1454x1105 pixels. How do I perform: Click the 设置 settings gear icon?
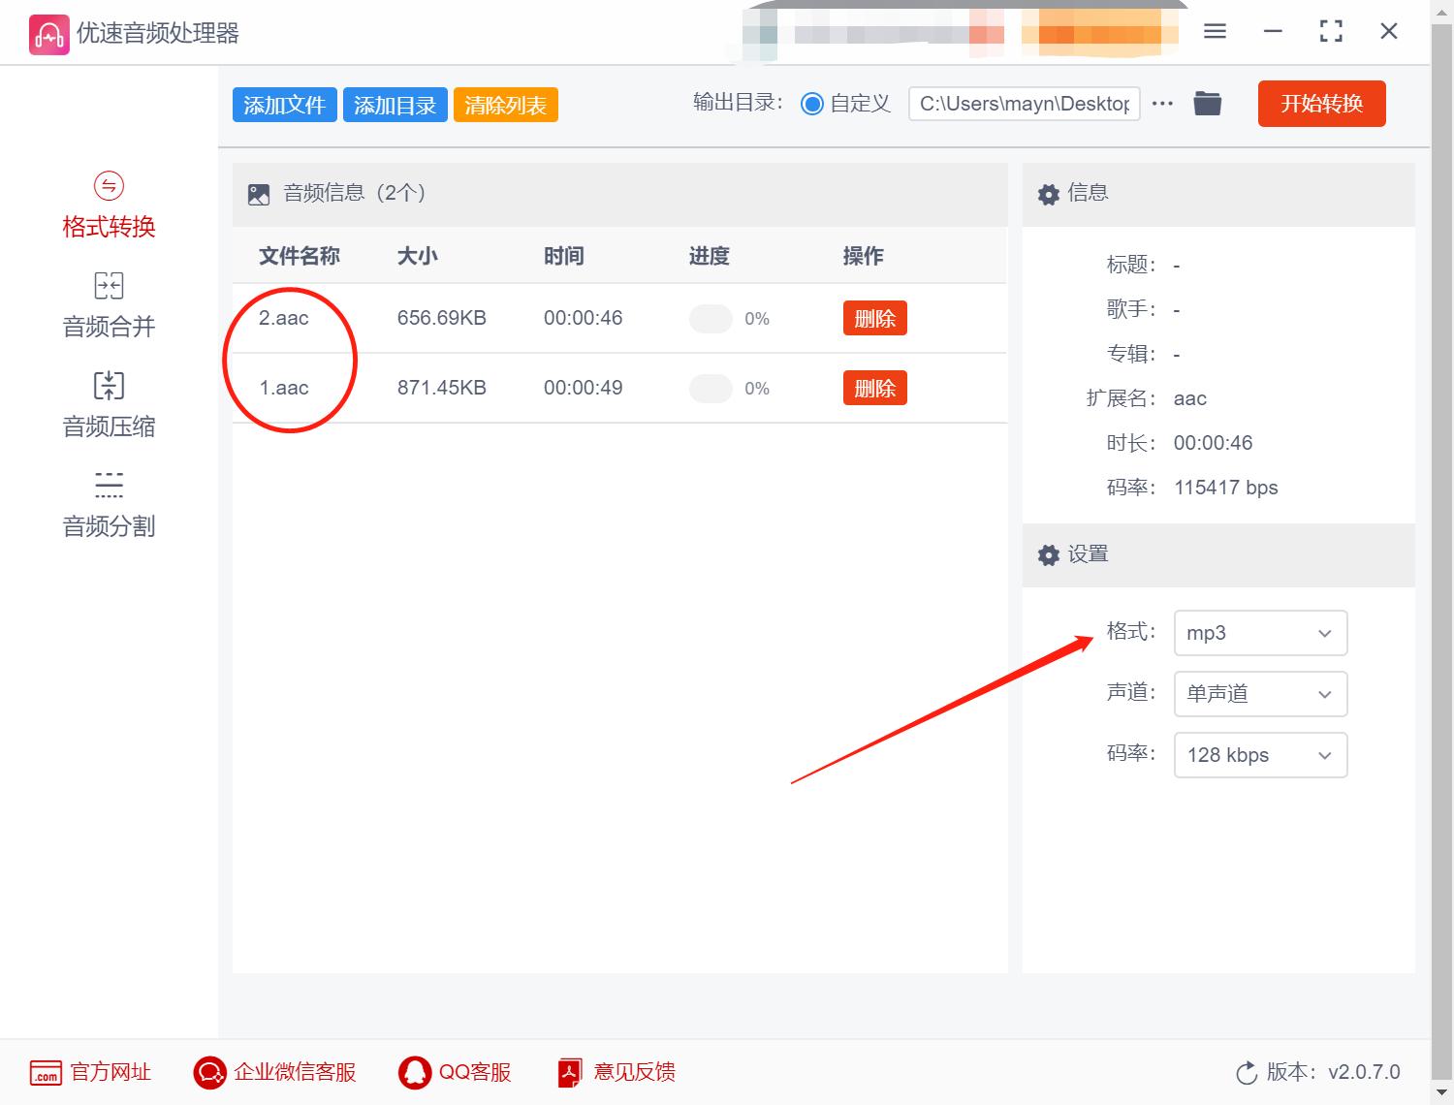1048,554
